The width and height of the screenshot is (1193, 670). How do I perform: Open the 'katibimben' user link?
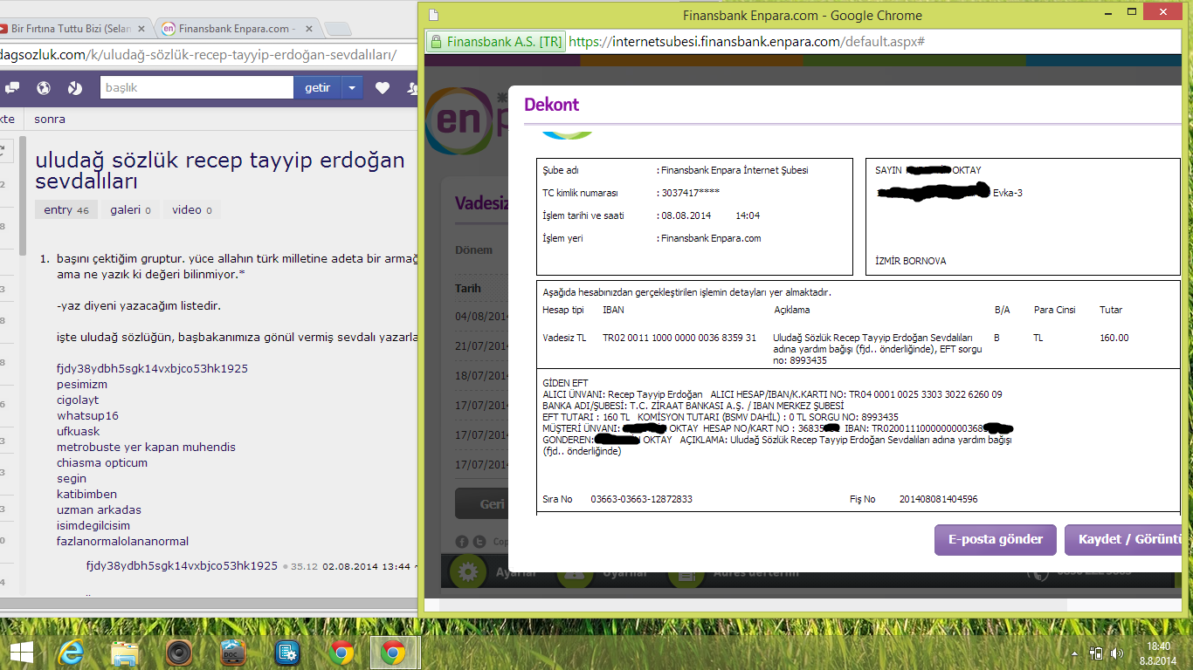tap(86, 494)
